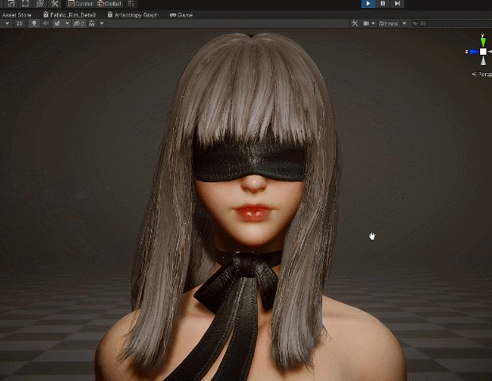
Task: Click the gizmo center cube
Action: [483, 52]
